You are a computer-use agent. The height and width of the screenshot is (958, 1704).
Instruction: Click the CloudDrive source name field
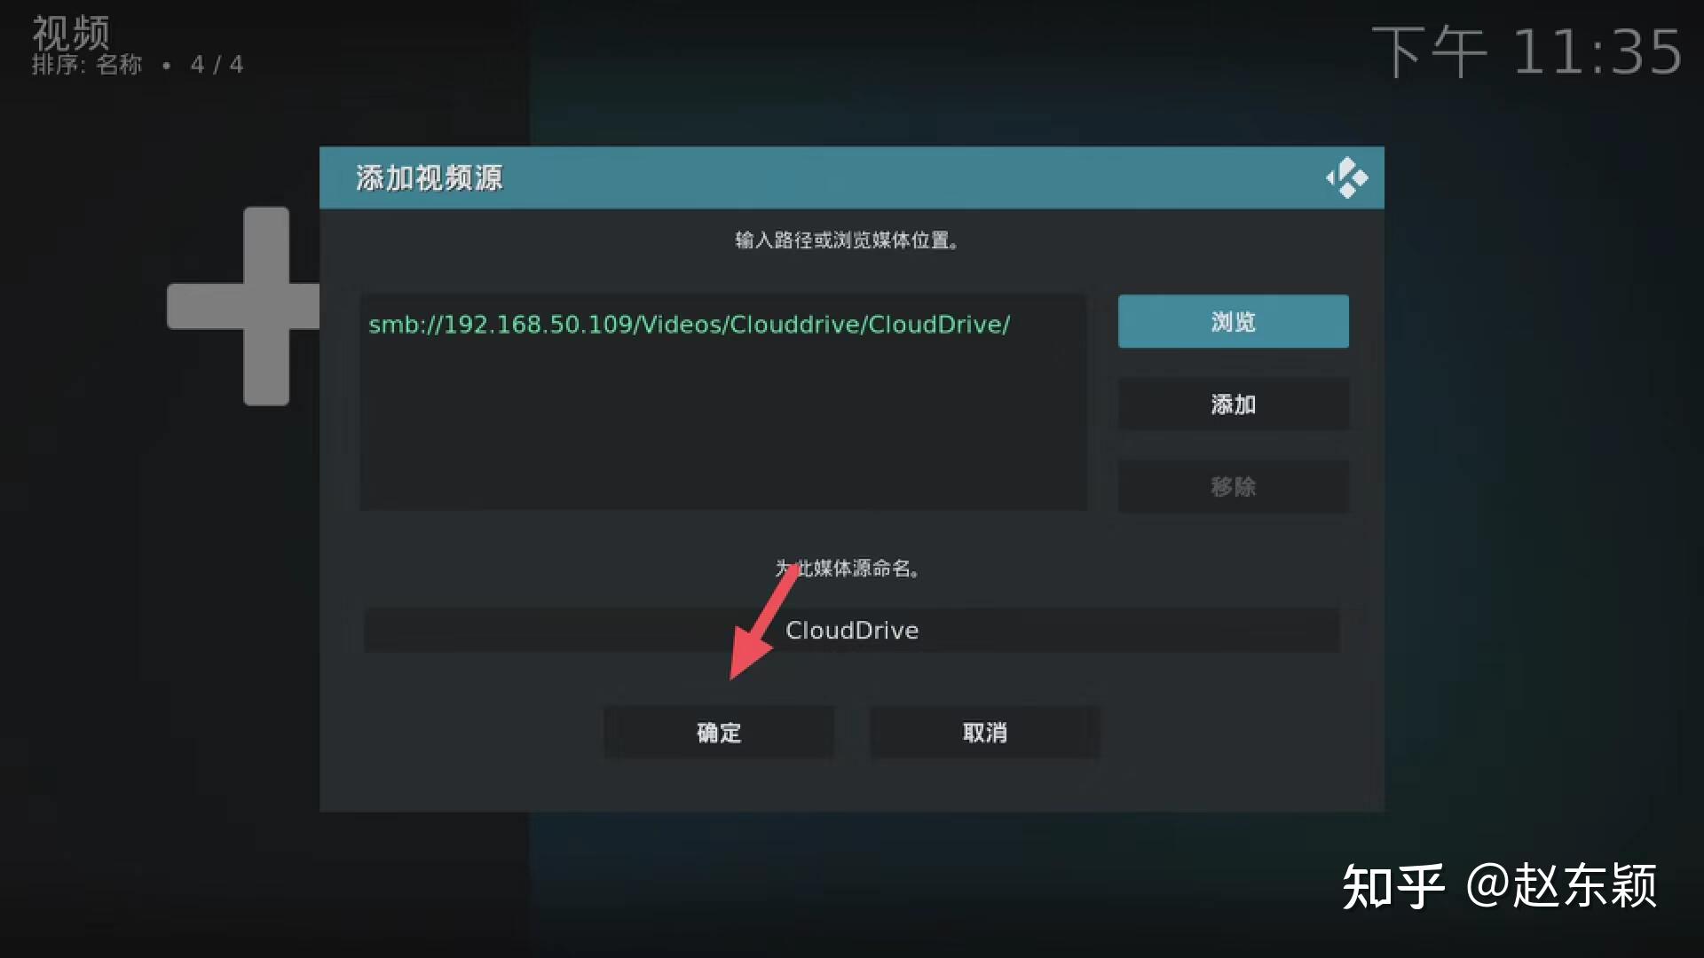[x=851, y=631]
